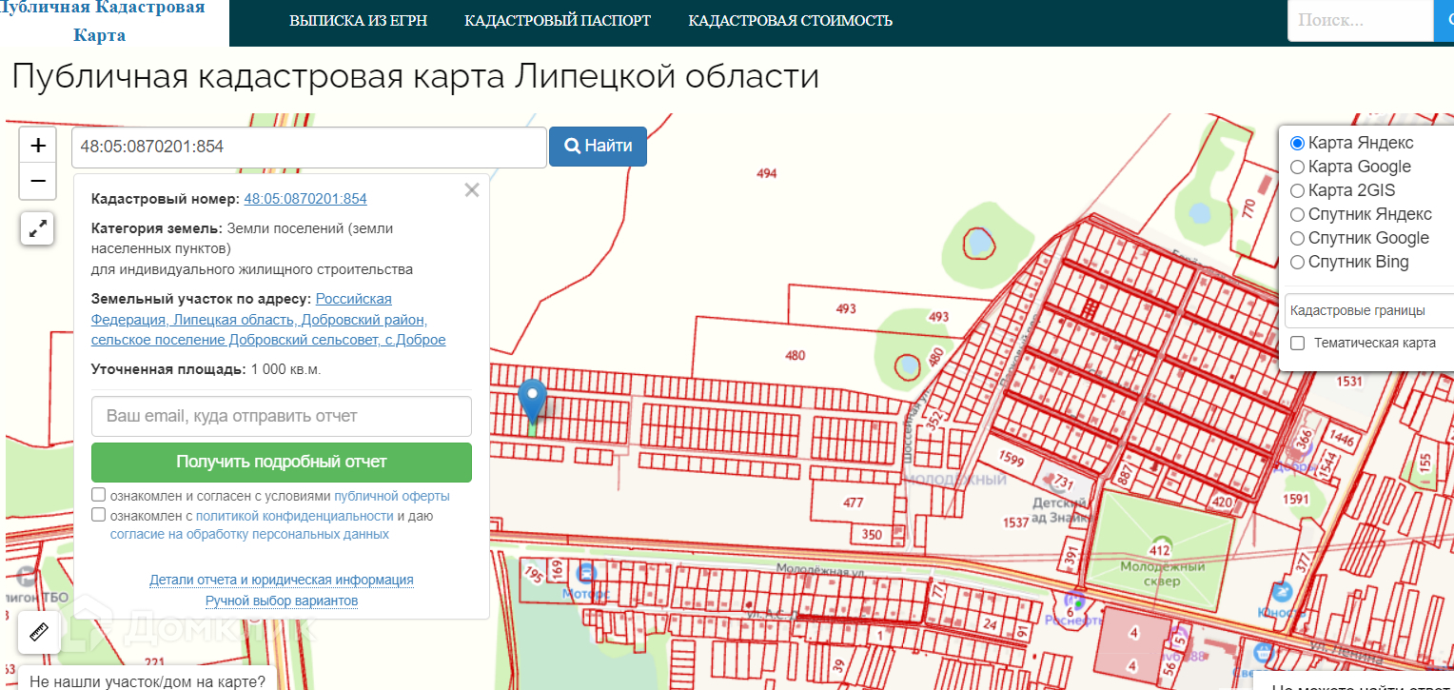Zoom out with the minus button
The height and width of the screenshot is (690, 1454).
38,181
